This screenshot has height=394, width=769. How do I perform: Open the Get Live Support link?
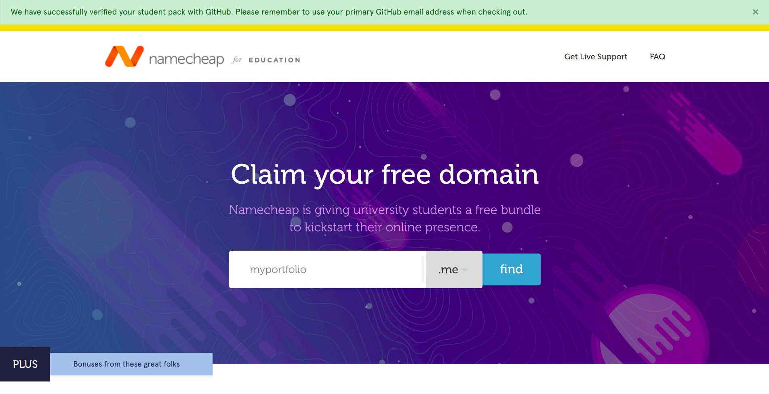(x=596, y=57)
